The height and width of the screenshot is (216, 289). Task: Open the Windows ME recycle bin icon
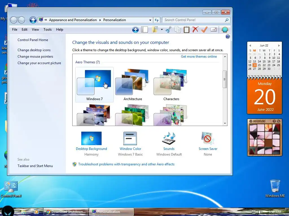(x=275, y=188)
